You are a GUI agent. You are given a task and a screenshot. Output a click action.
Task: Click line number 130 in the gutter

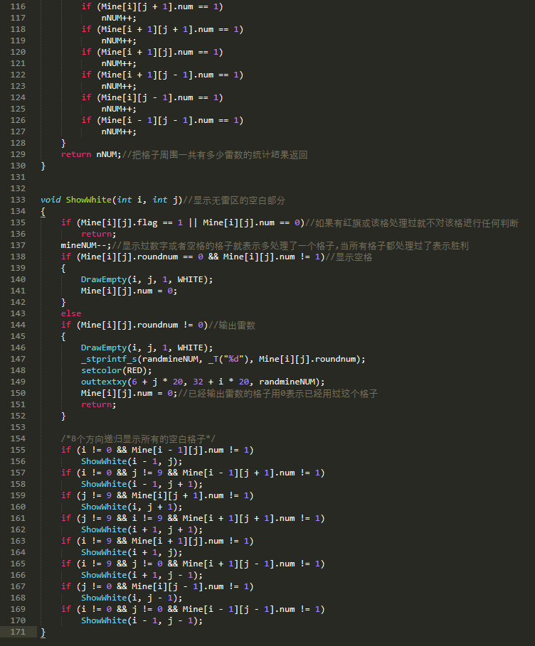pos(18,166)
